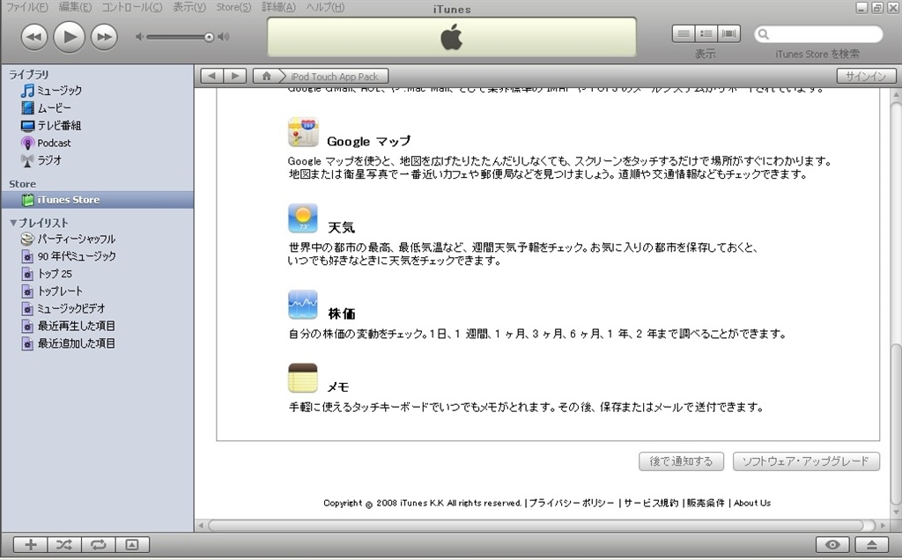Open the プライバシー ポリシー link
This screenshot has width=902, height=560.
(x=571, y=503)
